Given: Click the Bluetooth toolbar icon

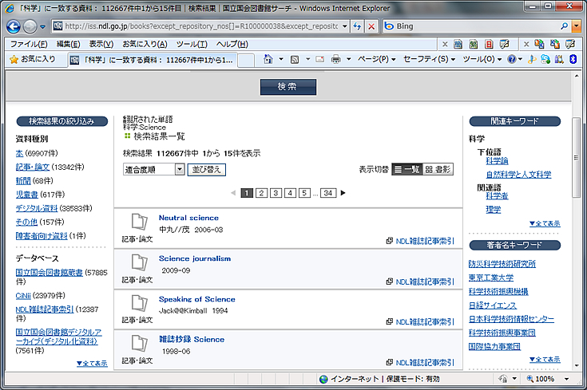Looking at the screenshot, I should coord(573,59).
